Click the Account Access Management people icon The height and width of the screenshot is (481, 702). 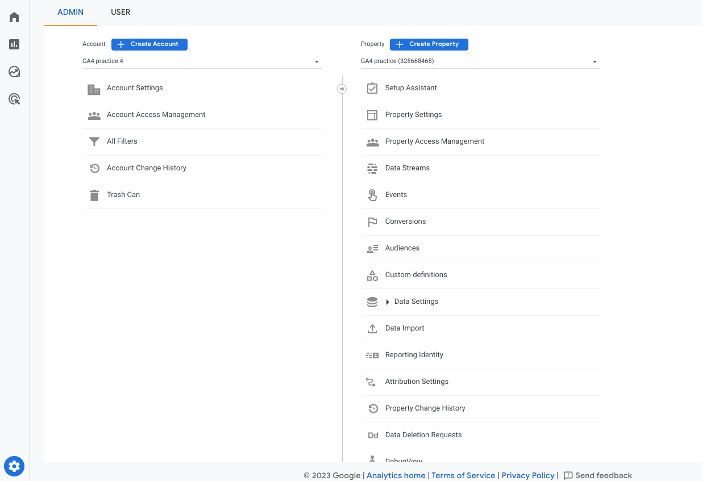[94, 115]
